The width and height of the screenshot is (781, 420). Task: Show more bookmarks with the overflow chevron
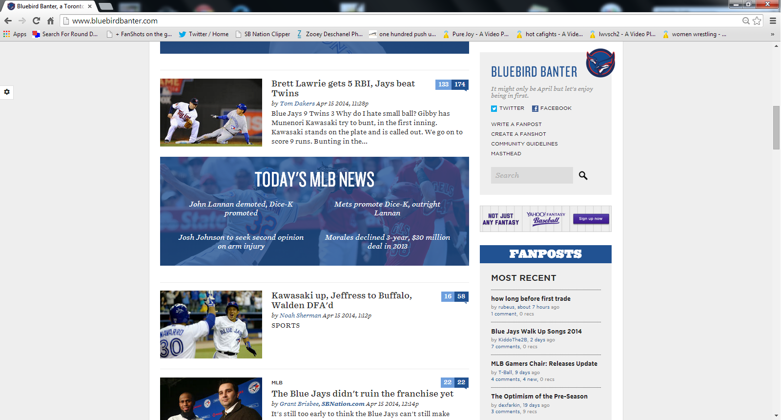click(x=772, y=34)
